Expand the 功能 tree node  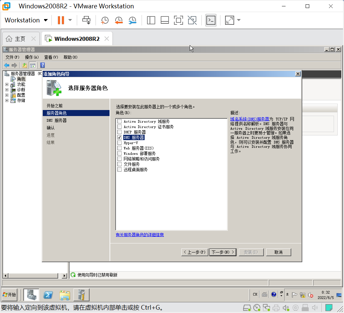[7, 85]
